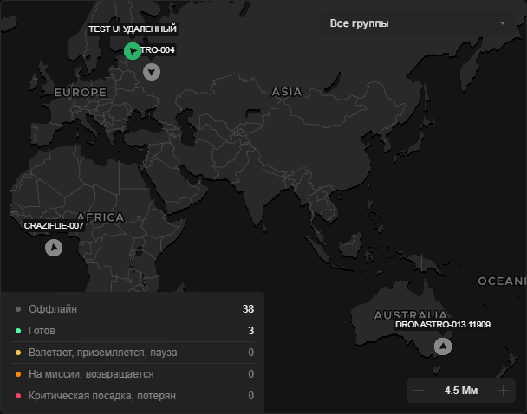
Task: Click the CRAZIFLIE-007 text label
Action: click(x=54, y=226)
